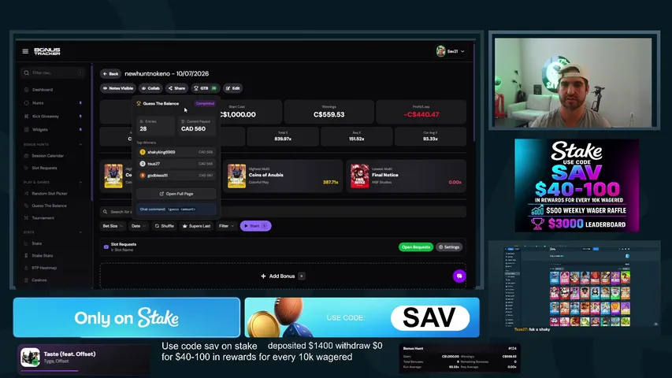
Task: Click the Completed status badge
Action: coord(205,103)
